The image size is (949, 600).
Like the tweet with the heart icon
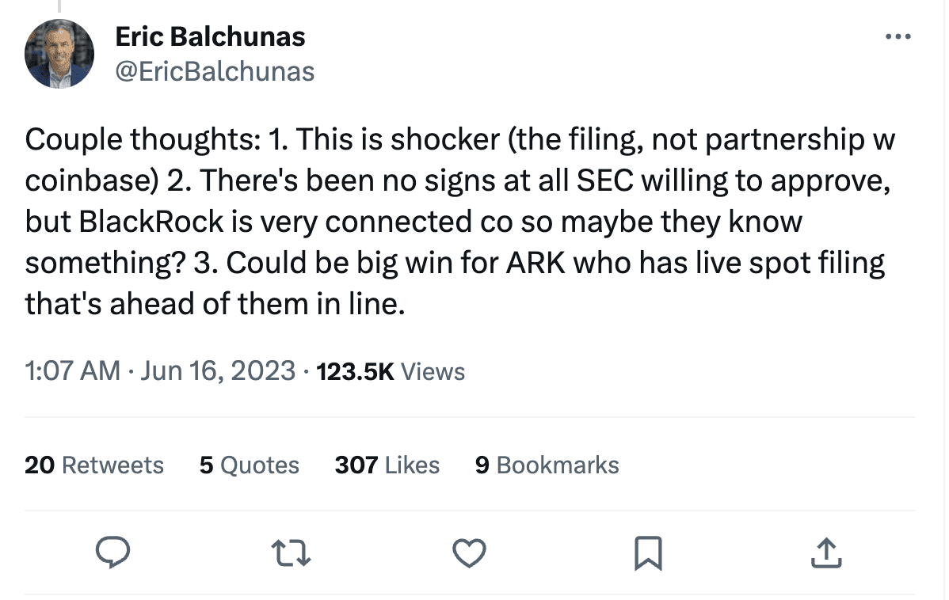click(x=469, y=553)
